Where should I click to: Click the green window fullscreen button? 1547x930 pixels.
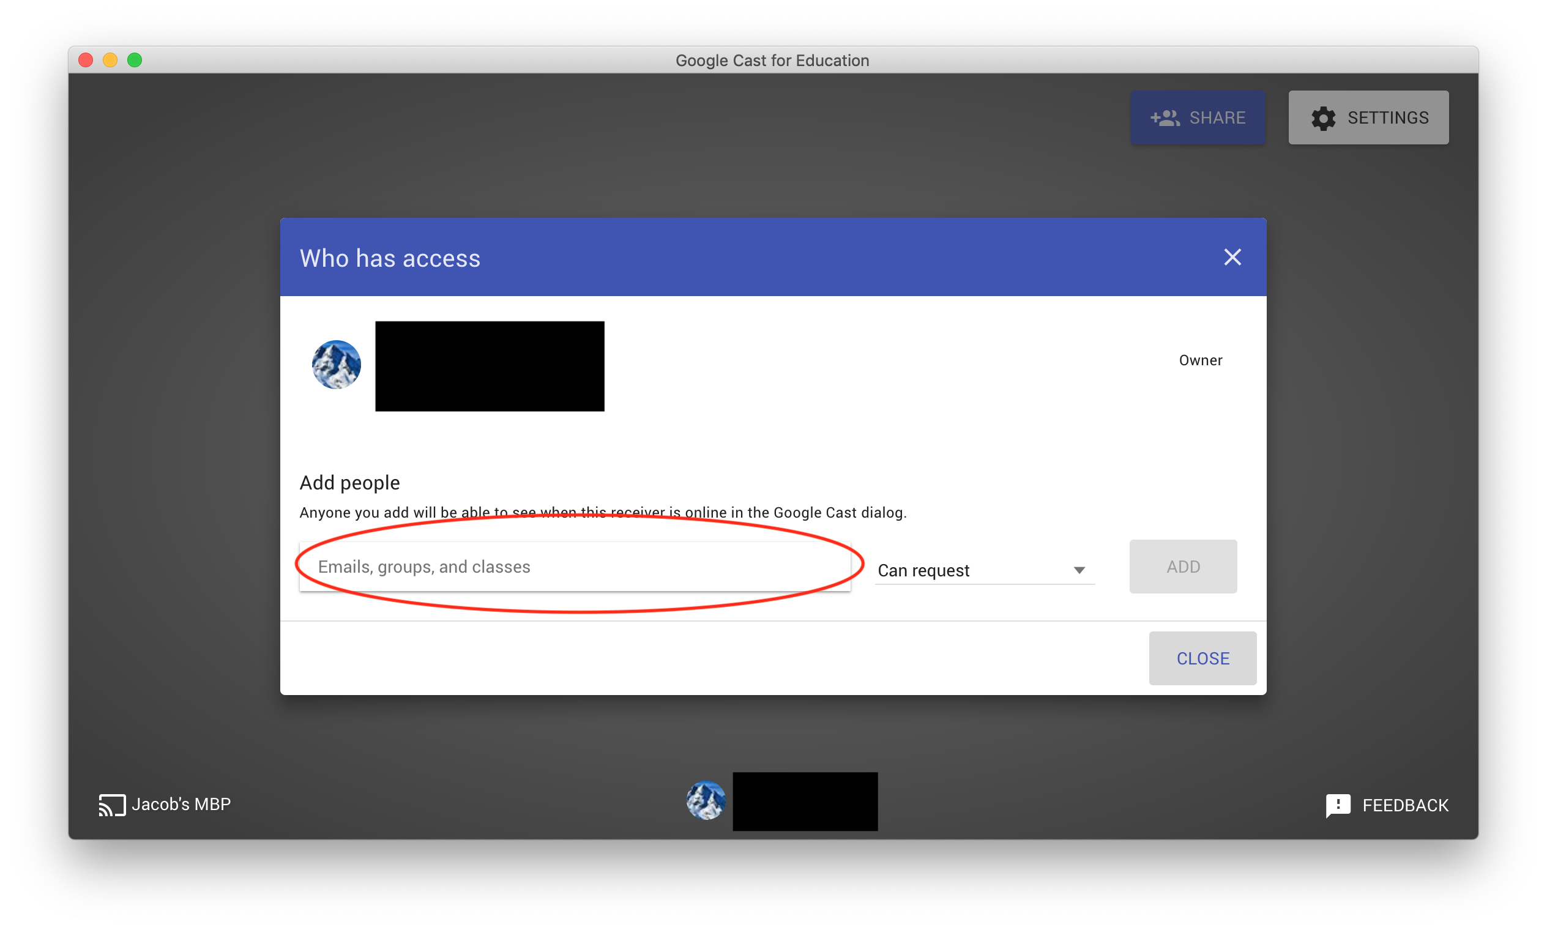click(x=135, y=60)
